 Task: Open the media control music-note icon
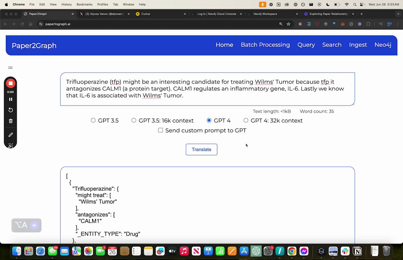[381, 24]
